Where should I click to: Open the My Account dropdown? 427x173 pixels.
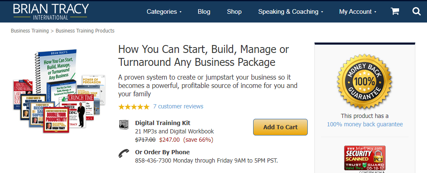point(358,12)
